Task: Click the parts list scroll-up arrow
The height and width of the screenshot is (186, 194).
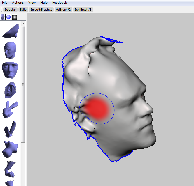Action: click(23, 24)
